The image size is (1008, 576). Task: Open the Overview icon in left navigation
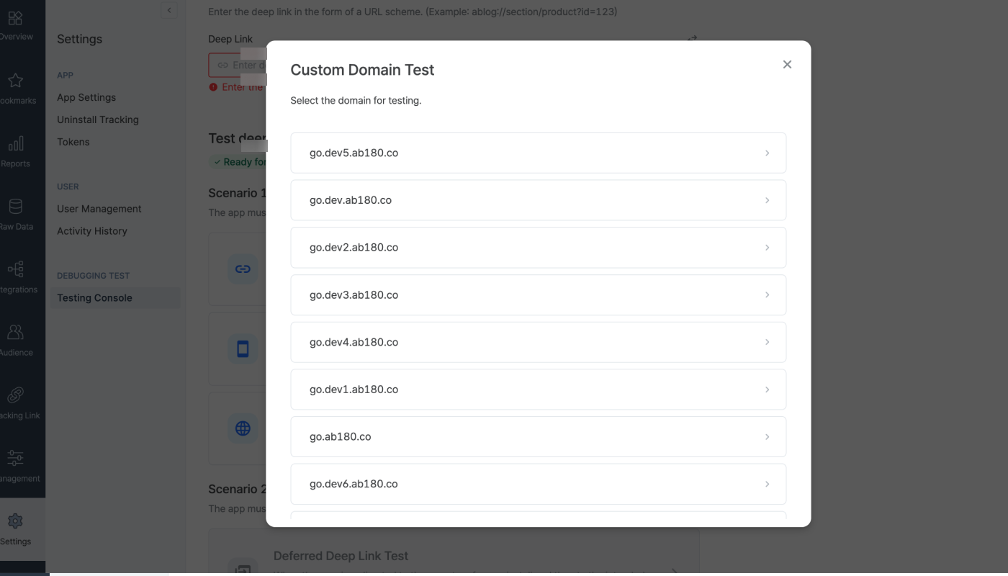click(x=15, y=18)
